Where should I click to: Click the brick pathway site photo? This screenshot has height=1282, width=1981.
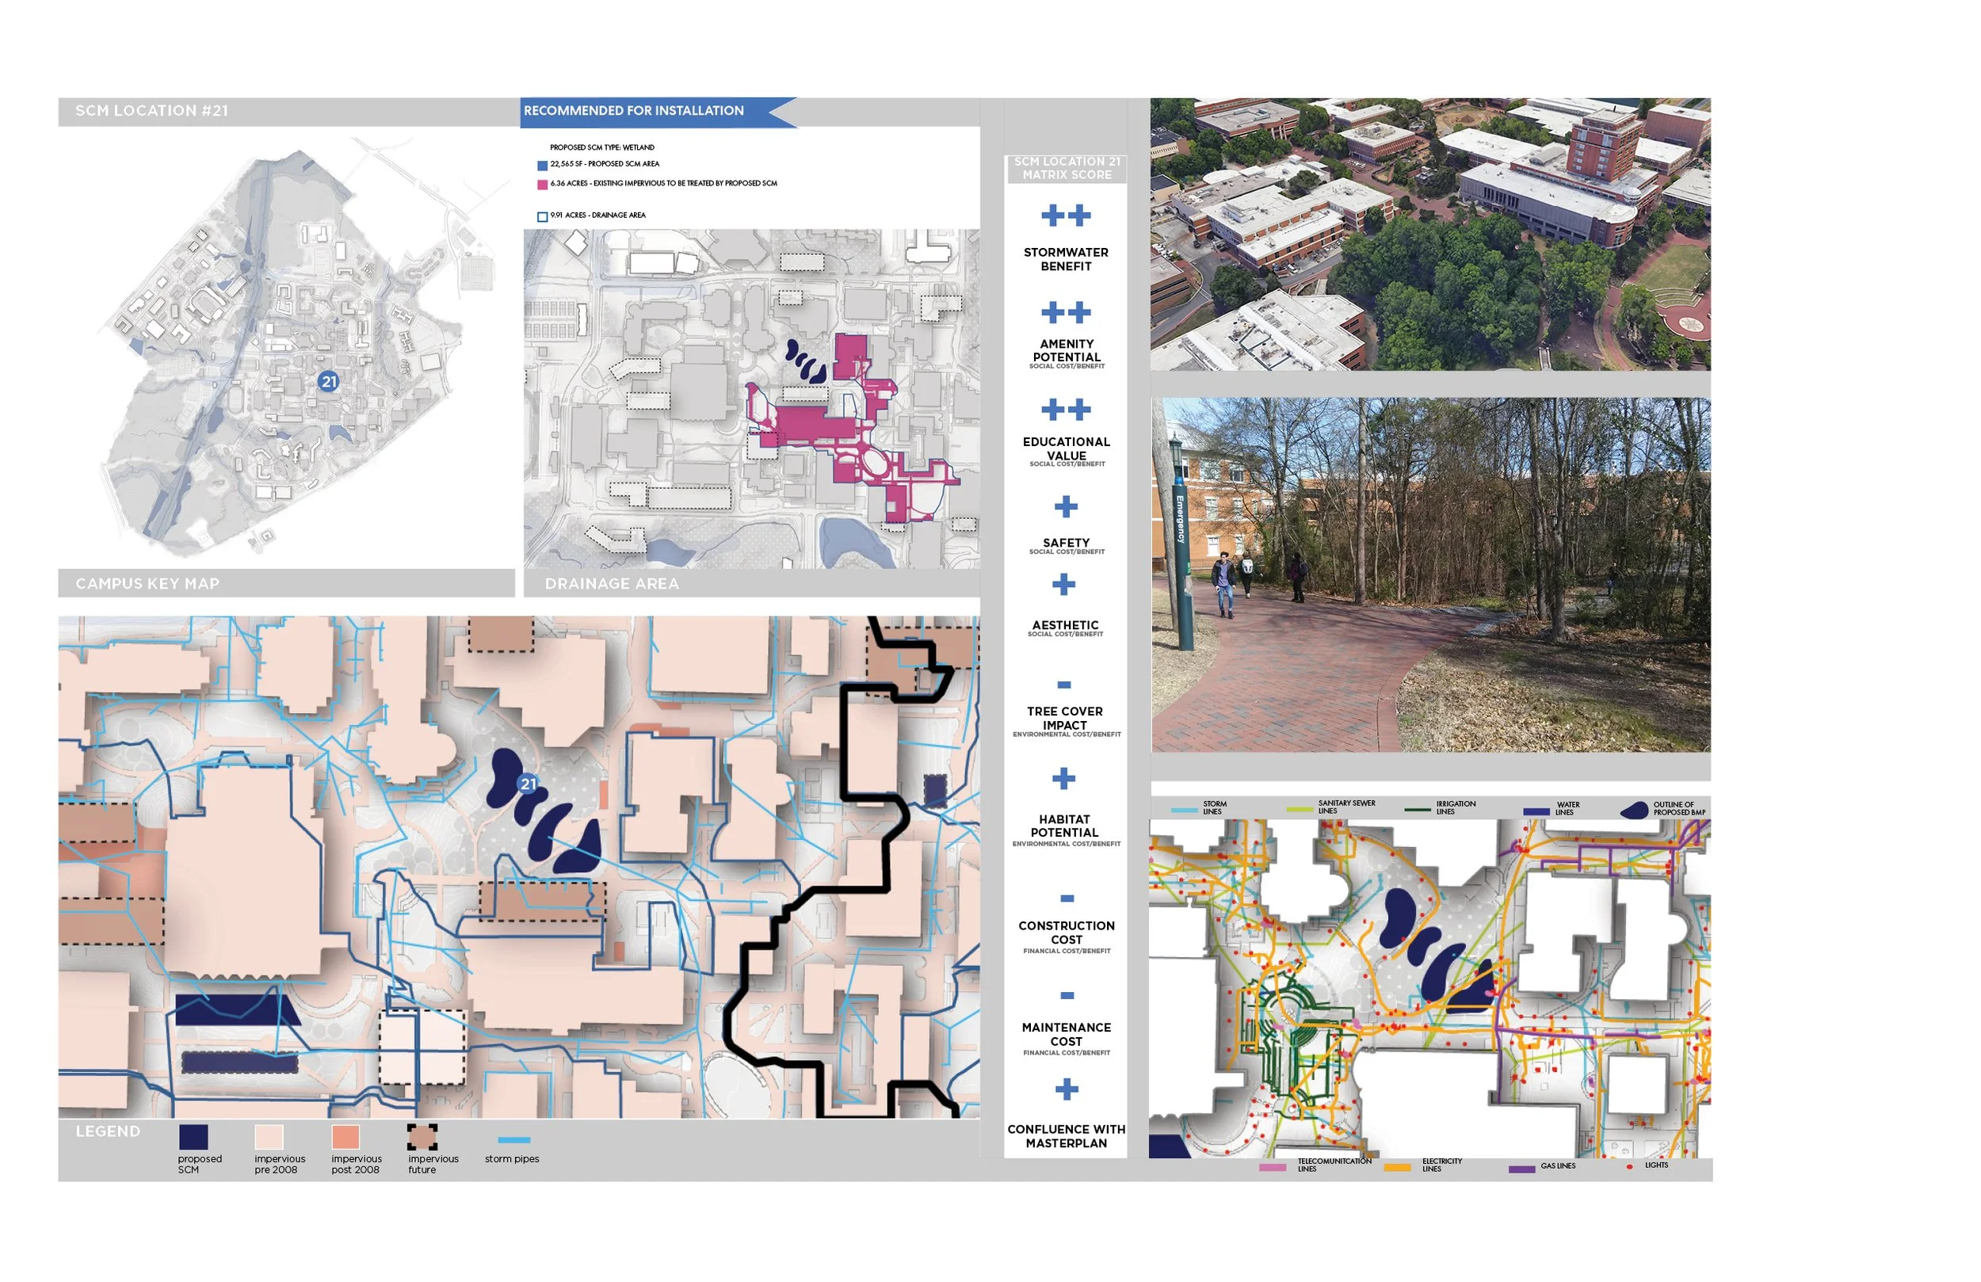pos(1431,575)
